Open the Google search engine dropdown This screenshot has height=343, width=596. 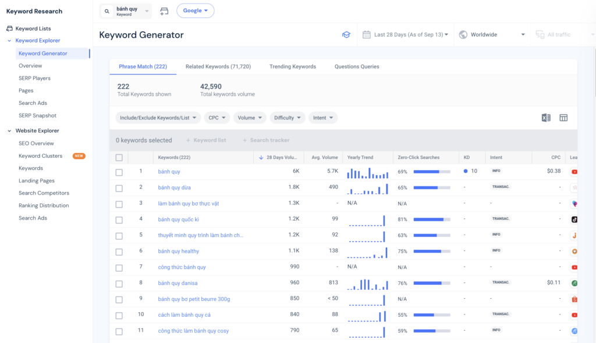click(195, 11)
